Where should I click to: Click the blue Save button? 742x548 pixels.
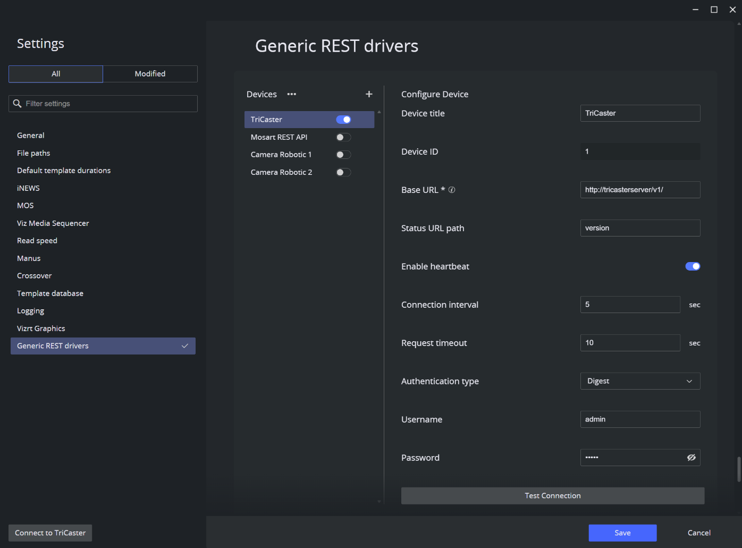point(622,533)
